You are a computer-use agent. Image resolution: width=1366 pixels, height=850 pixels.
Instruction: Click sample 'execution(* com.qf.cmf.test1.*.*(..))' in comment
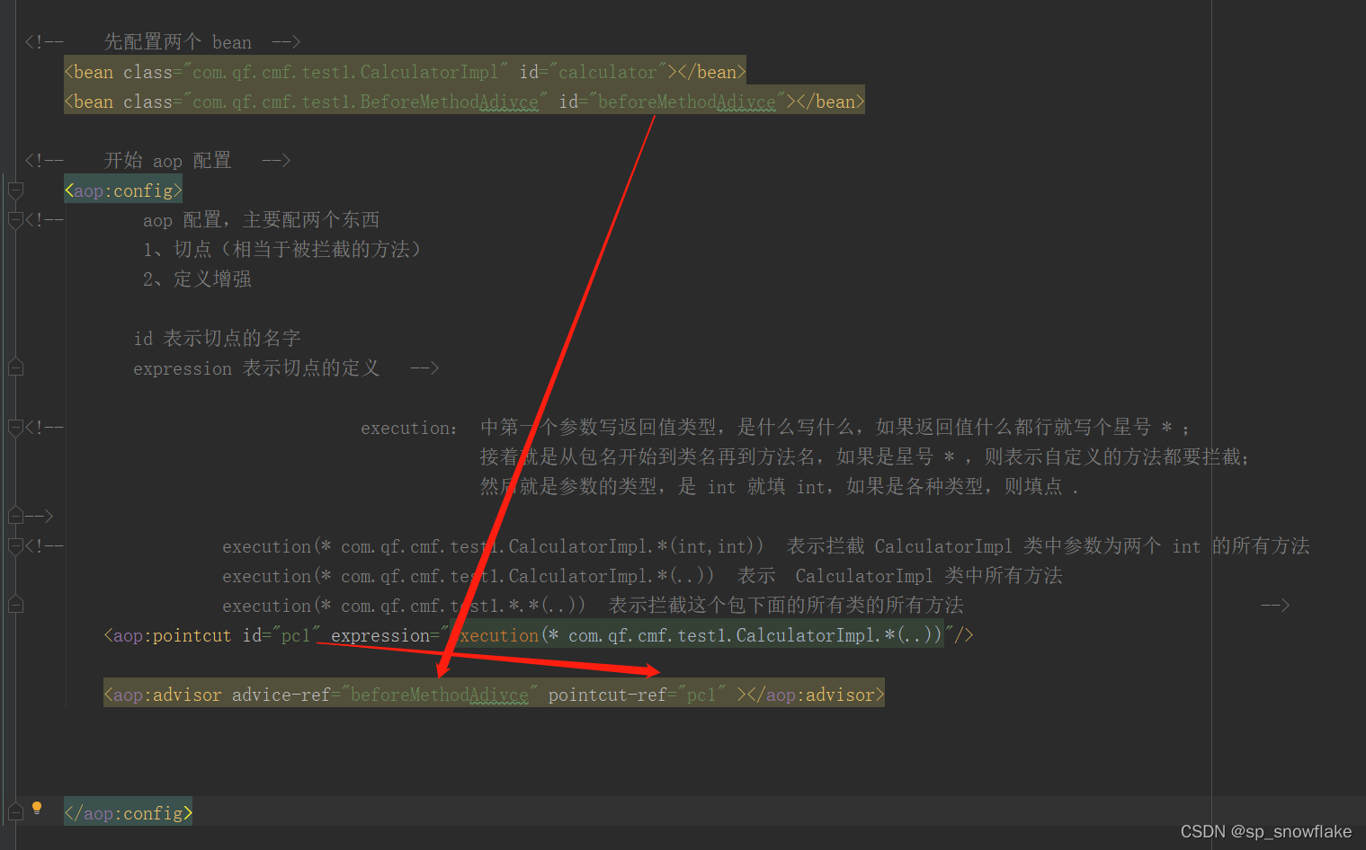click(404, 606)
